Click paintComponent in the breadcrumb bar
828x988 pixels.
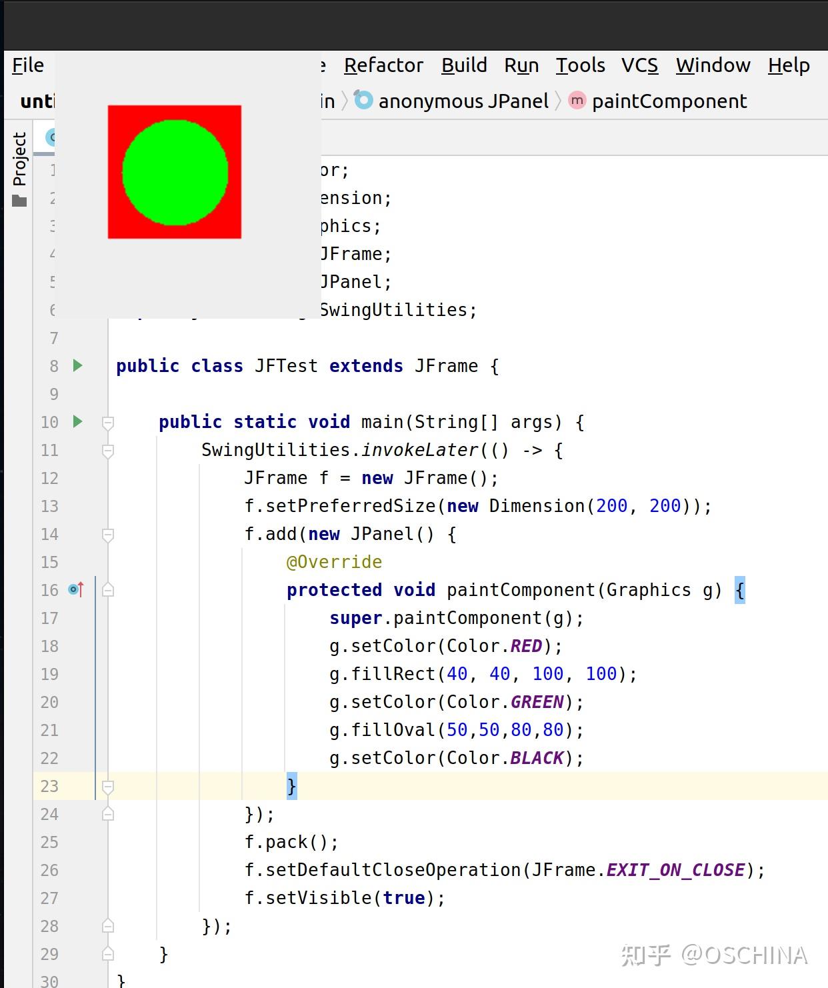[x=669, y=101]
